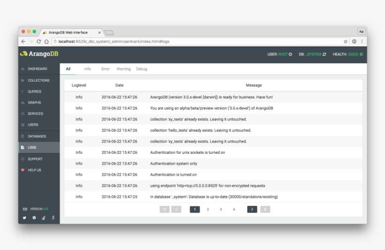The height and width of the screenshot is (250, 385).
Task: Click the Twitter icon in the sidebar footer
Action: [x=25, y=218]
